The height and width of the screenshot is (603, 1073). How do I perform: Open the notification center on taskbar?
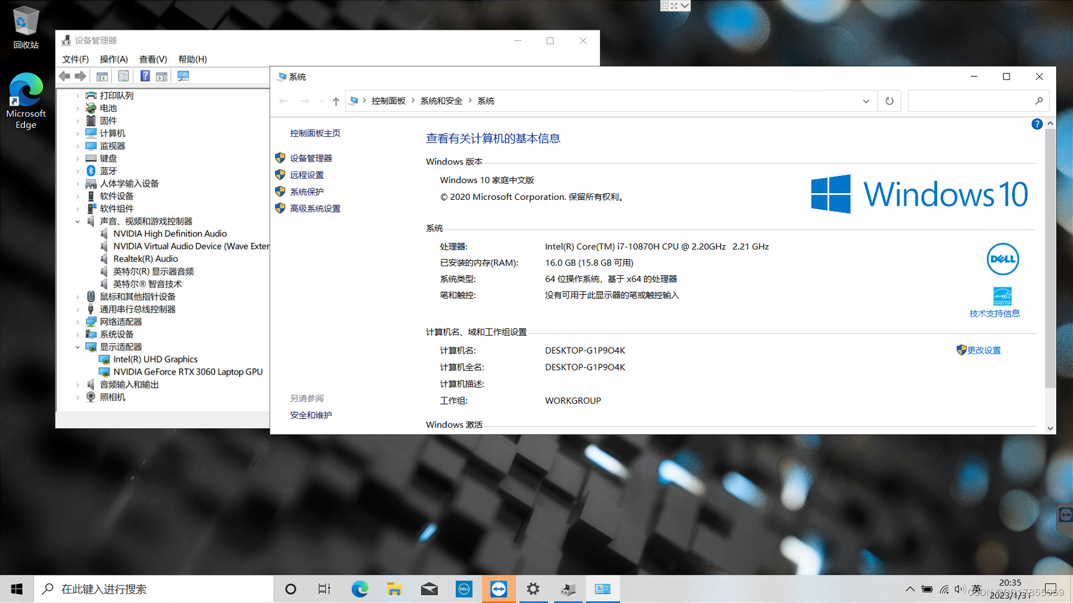[1051, 589]
